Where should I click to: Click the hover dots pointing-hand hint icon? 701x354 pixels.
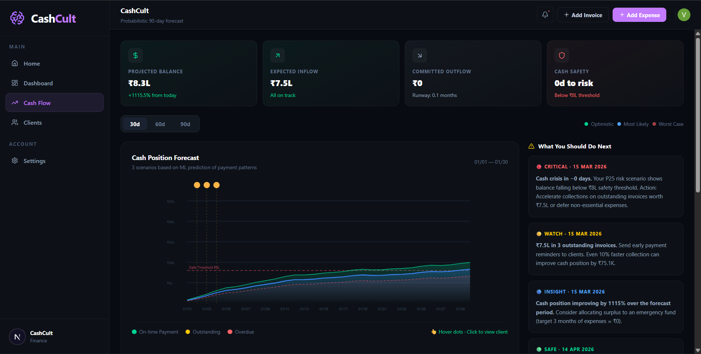pos(434,332)
